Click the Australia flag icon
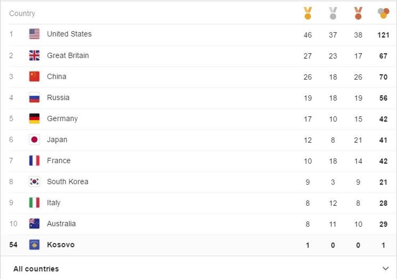Viewport: 397px width, 279px height. 34,224
